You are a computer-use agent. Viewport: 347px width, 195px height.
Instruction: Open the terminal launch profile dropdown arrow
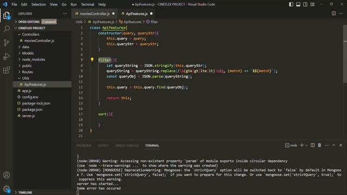click(306, 146)
